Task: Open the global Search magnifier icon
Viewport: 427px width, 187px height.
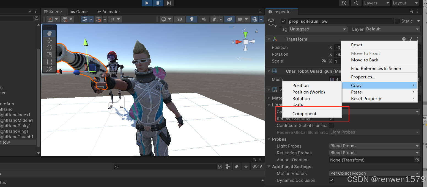Action: (356, 3)
